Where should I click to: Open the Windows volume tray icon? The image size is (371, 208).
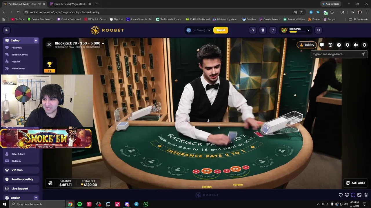click(346, 204)
